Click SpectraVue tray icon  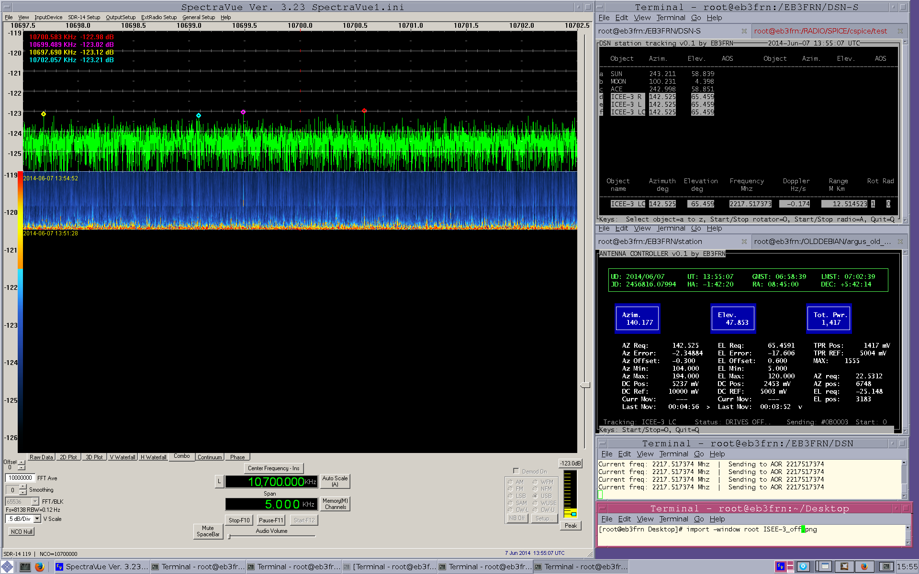pos(781,567)
